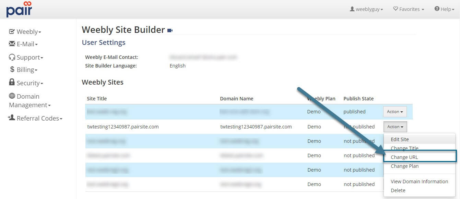Viewport: 460px width, 199px height.
Task: Click the pair logo
Action: pyautogui.click(x=19, y=9)
